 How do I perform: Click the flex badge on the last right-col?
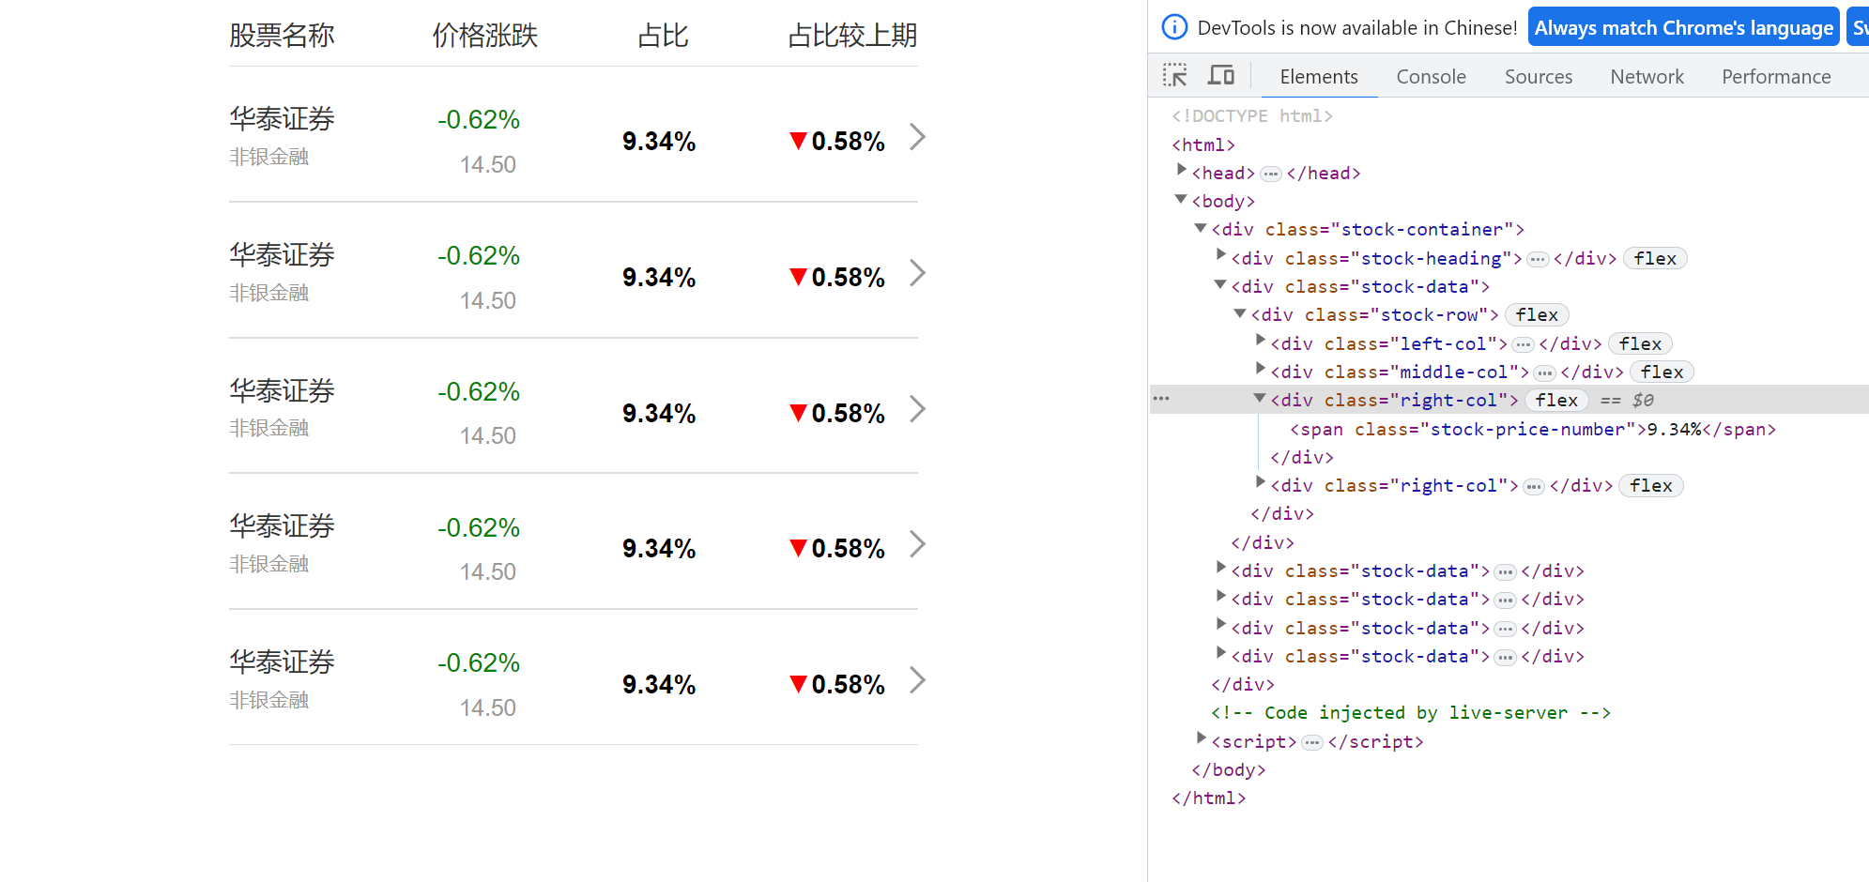click(1650, 485)
